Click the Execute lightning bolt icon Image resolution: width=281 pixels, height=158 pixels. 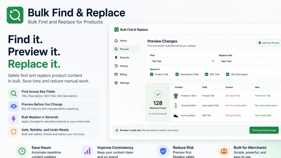(x=116, y=58)
